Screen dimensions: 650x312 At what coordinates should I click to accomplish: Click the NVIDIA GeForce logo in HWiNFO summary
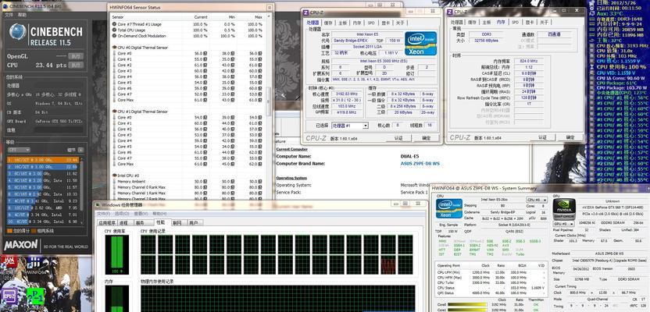point(564,209)
